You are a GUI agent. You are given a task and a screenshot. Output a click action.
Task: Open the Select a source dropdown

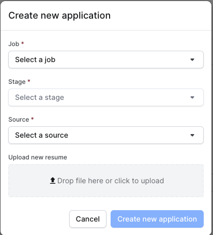pyautogui.click(x=106, y=135)
